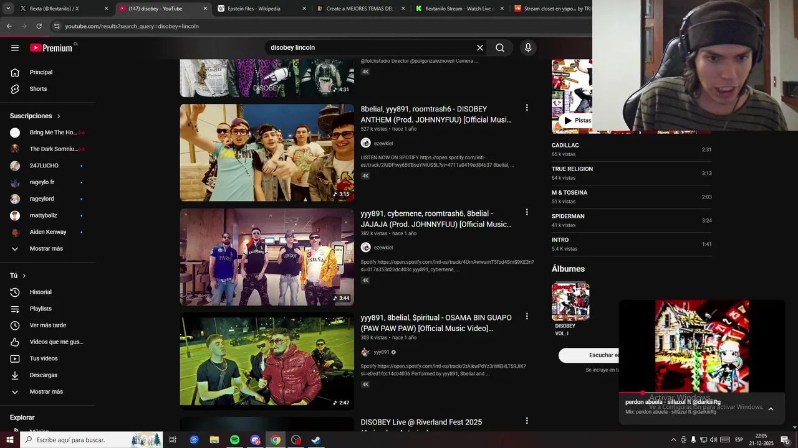Image resolution: width=798 pixels, height=448 pixels.
Task: Open Steam from the Windows taskbar
Action: [316, 440]
